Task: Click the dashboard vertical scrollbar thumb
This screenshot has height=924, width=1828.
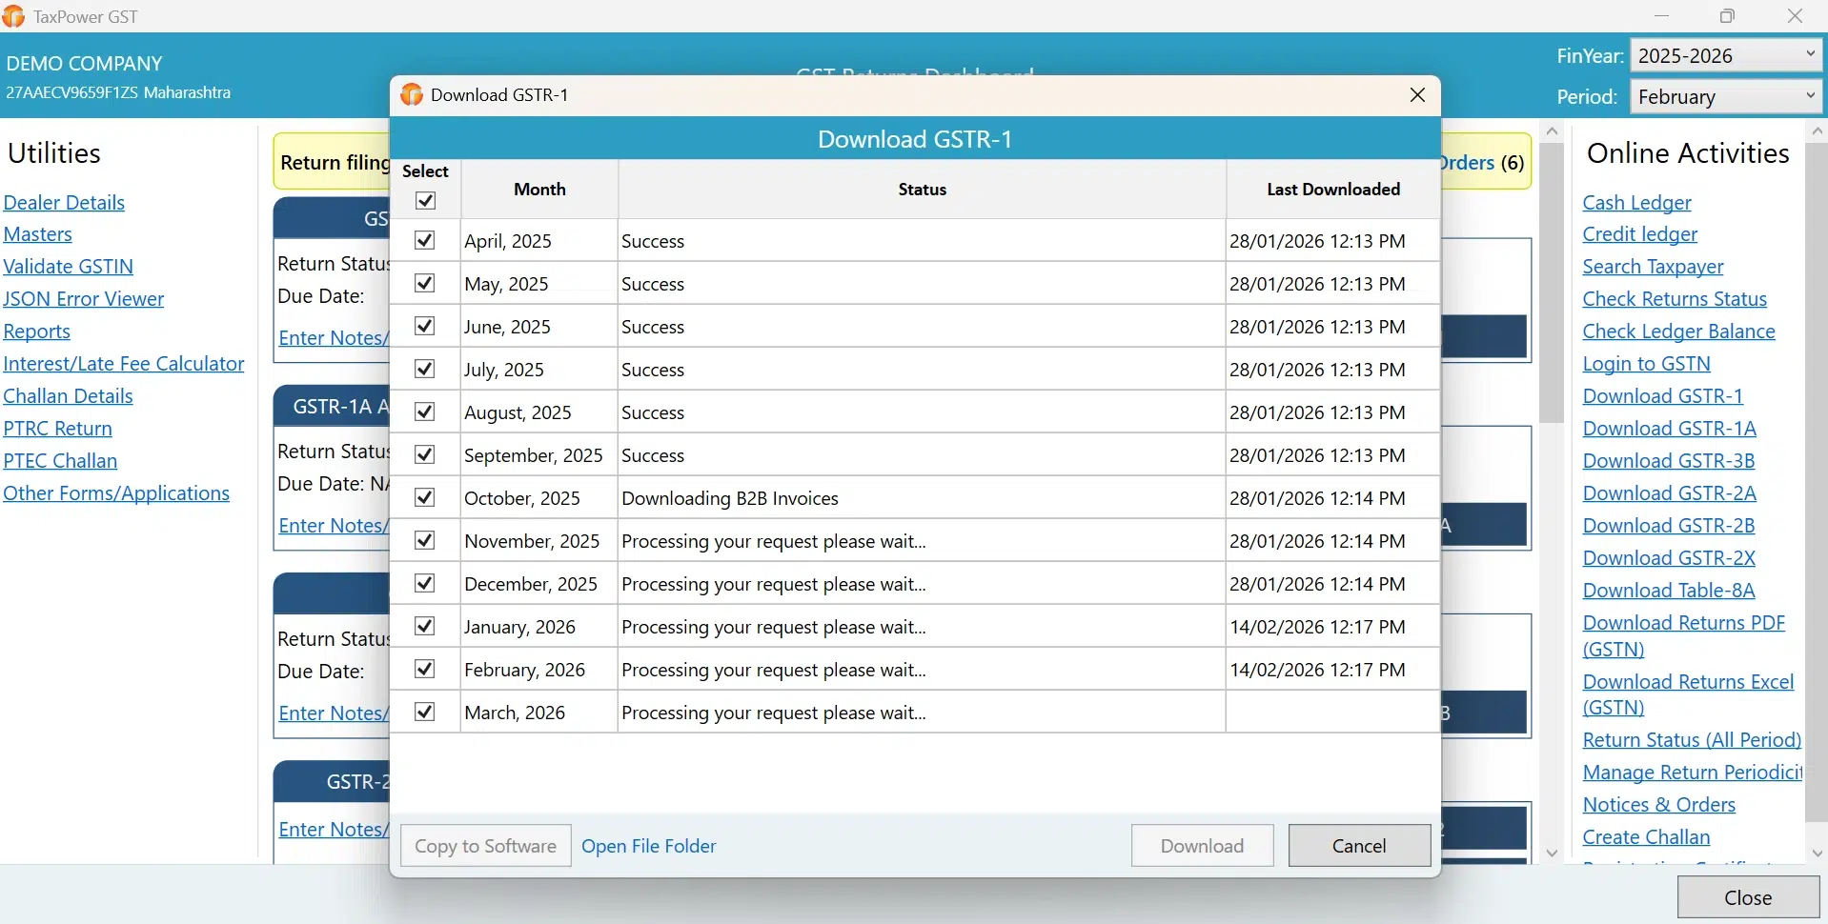Action: click(1553, 283)
